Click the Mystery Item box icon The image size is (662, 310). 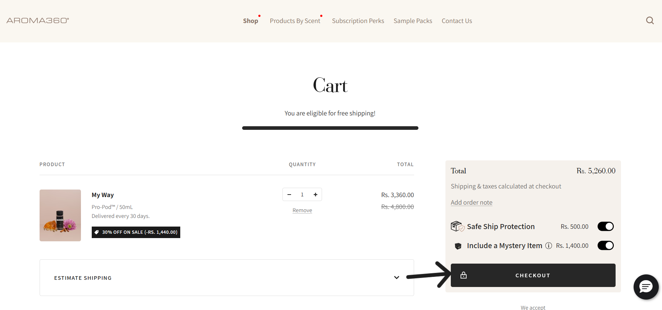point(458,246)
